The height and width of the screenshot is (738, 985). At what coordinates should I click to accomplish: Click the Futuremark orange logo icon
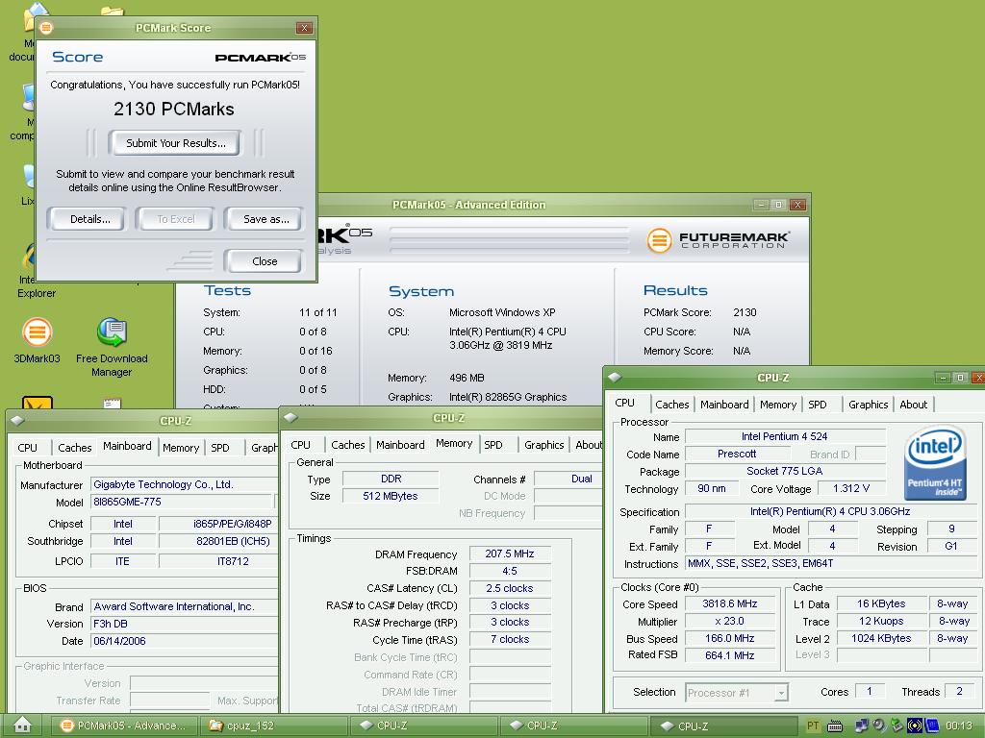click(659, 240)
